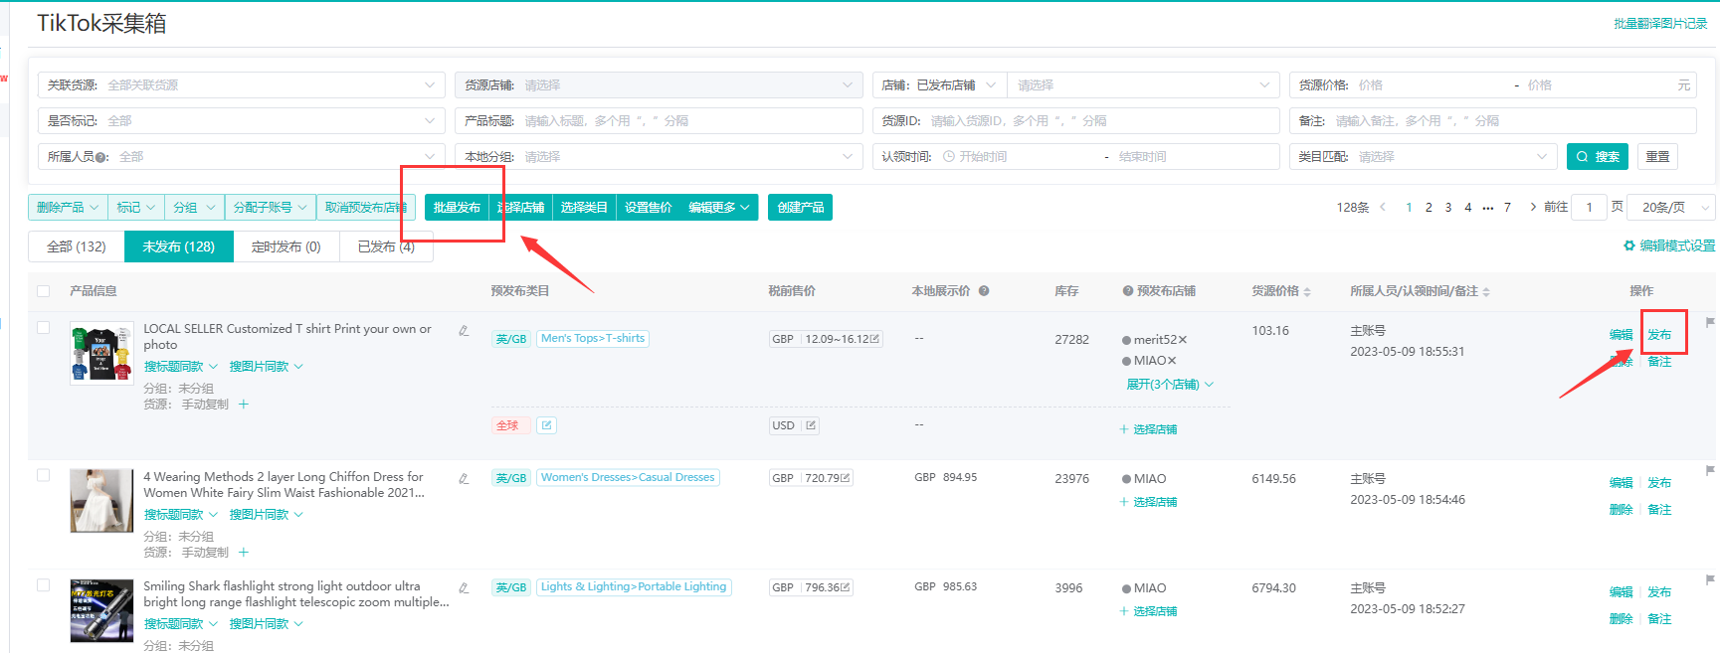Toggle the select-all checkbox in table header
1720x653 pixels.
pos(43,291)
